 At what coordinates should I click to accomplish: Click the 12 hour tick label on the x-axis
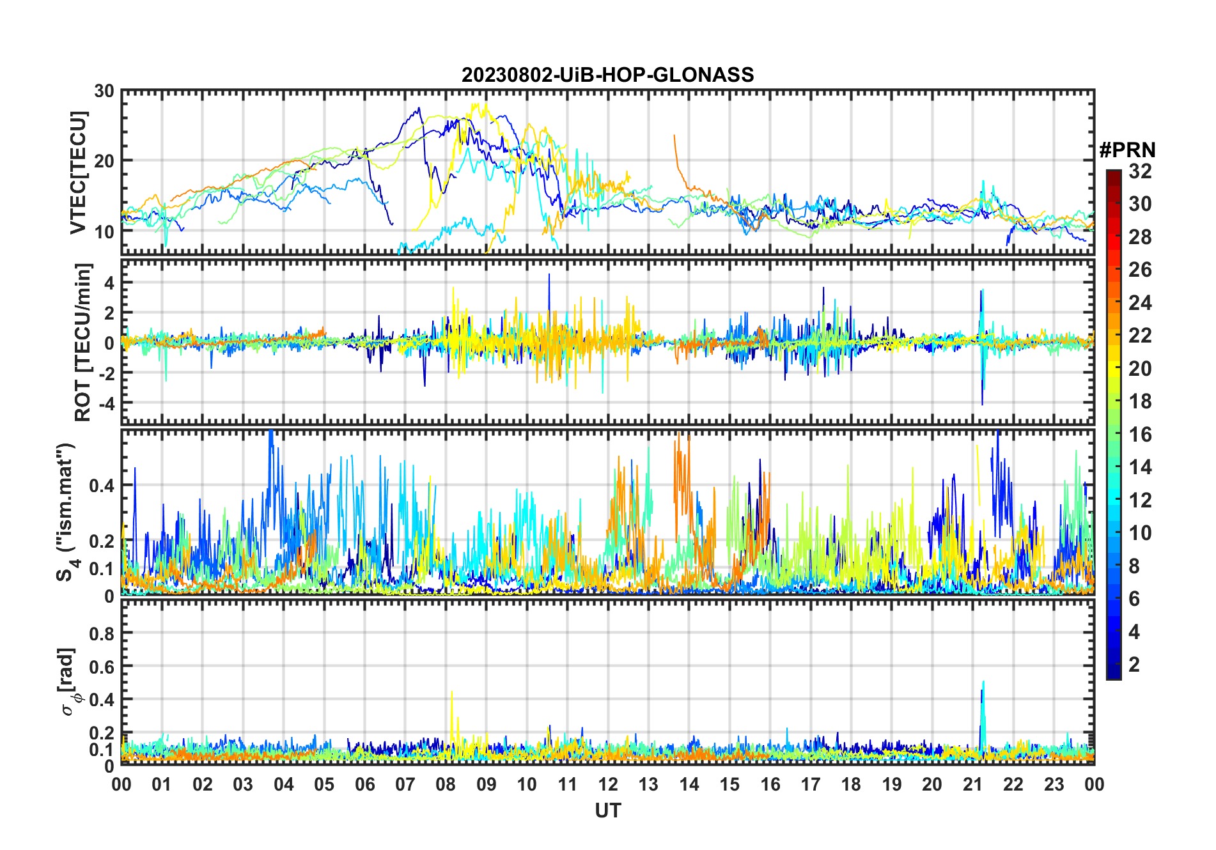(x=608, y=785)
